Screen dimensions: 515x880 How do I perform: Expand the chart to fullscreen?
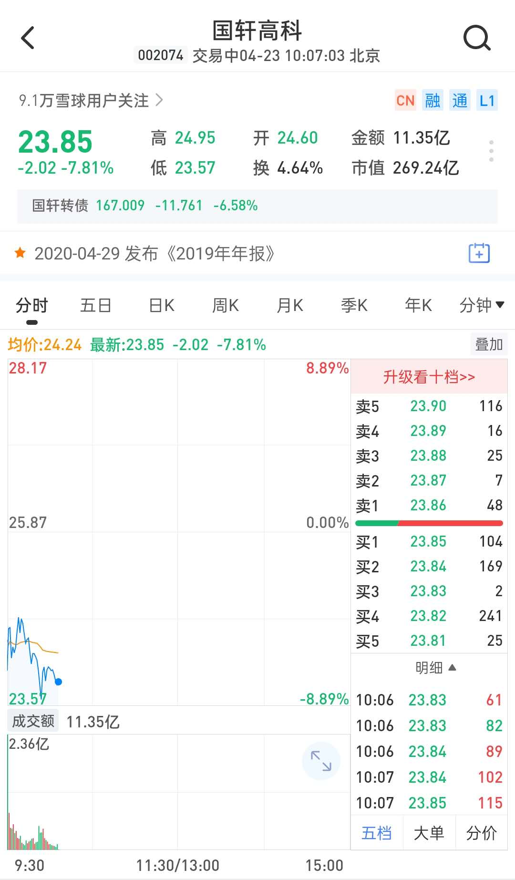[x=321, y=761]
